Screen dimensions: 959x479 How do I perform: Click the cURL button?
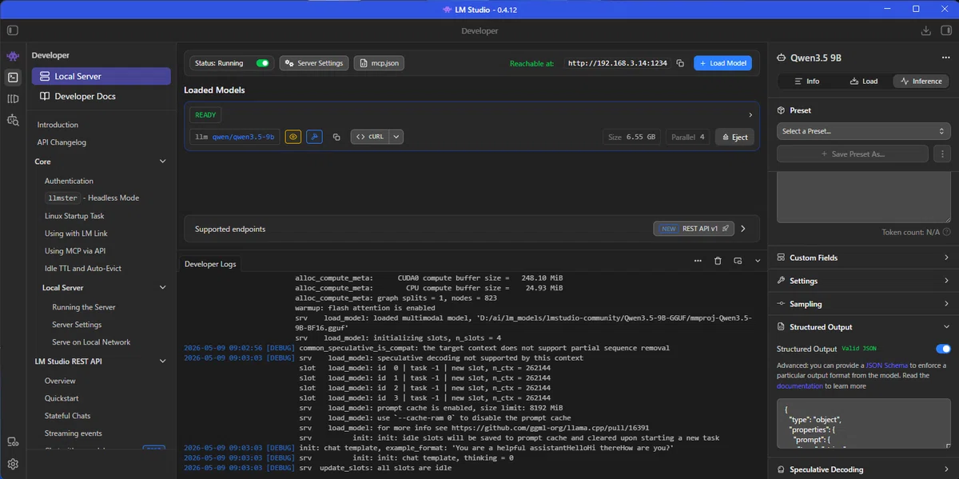click(370, 137)
